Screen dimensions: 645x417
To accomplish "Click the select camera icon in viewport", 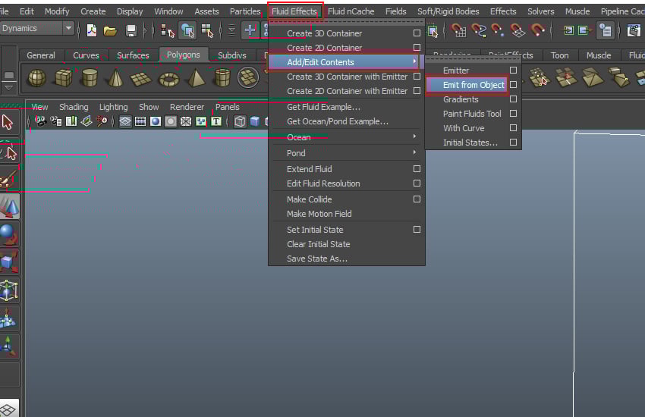I will point(40,121).
